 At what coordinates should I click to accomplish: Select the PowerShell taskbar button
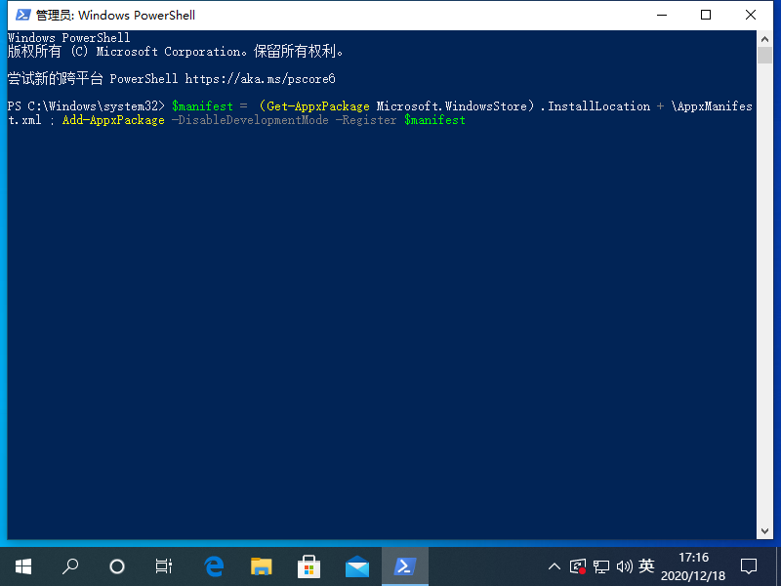(404, 565)
